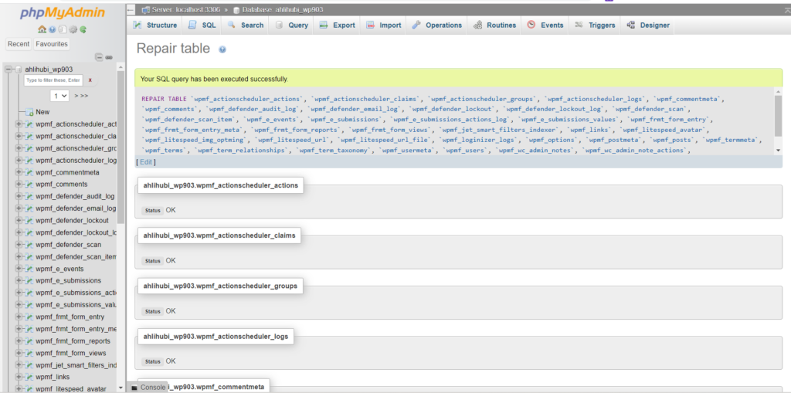791x393 pixels.
Task: Select wpmf_defender_scan_item in the tree
Action: click(76, 257)
